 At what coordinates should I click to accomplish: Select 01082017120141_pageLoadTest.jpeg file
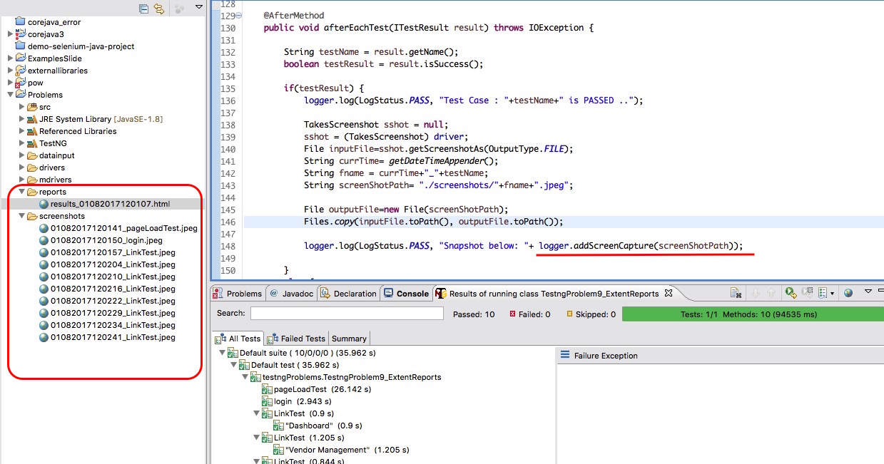click(x=118, y=228)
